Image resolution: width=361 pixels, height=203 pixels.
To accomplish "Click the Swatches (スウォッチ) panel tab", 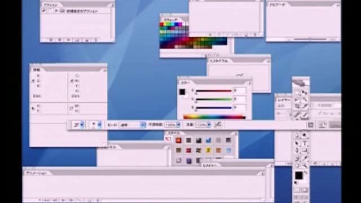I will [x=170, y=20].
